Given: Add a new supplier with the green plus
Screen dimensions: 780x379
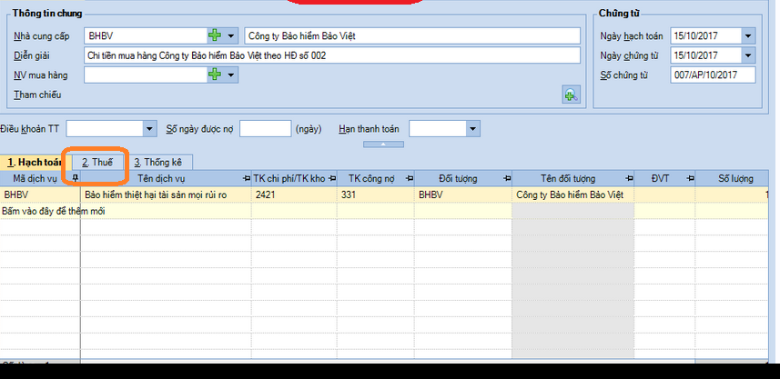Looking at the screenshot, I should (x=215, y=35).
